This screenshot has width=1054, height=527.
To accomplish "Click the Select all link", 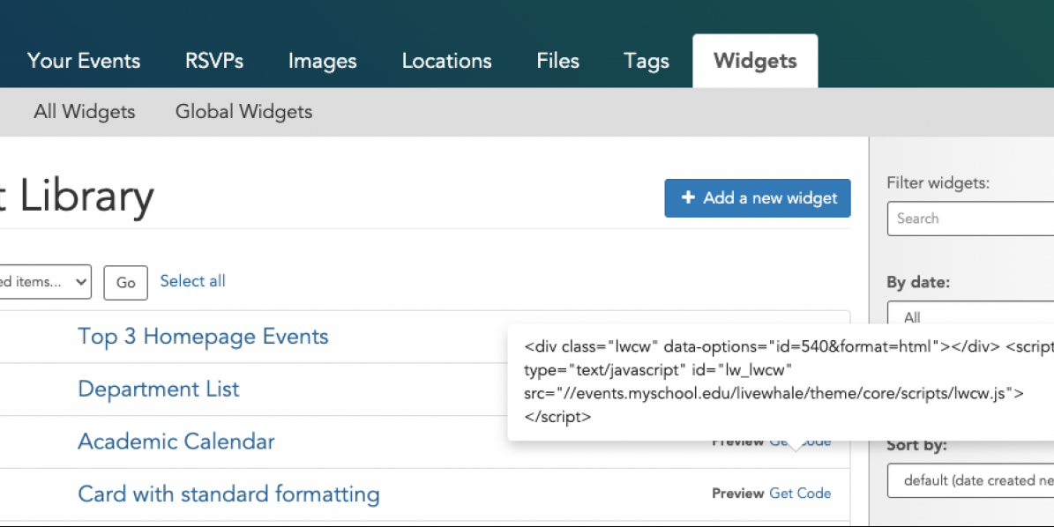I will pos(192,281).
